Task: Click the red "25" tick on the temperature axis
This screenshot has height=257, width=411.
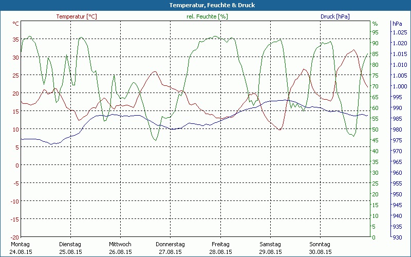Action: pyautogui.click(x=16, y=76)
